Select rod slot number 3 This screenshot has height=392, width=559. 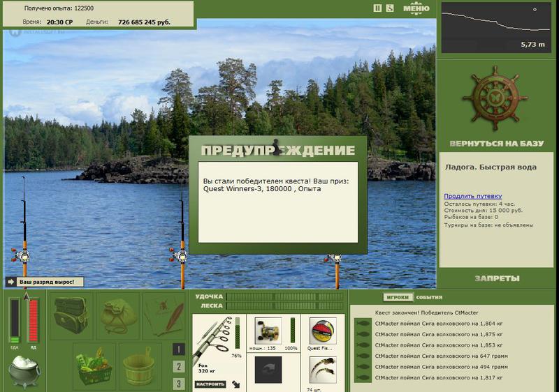179,384
